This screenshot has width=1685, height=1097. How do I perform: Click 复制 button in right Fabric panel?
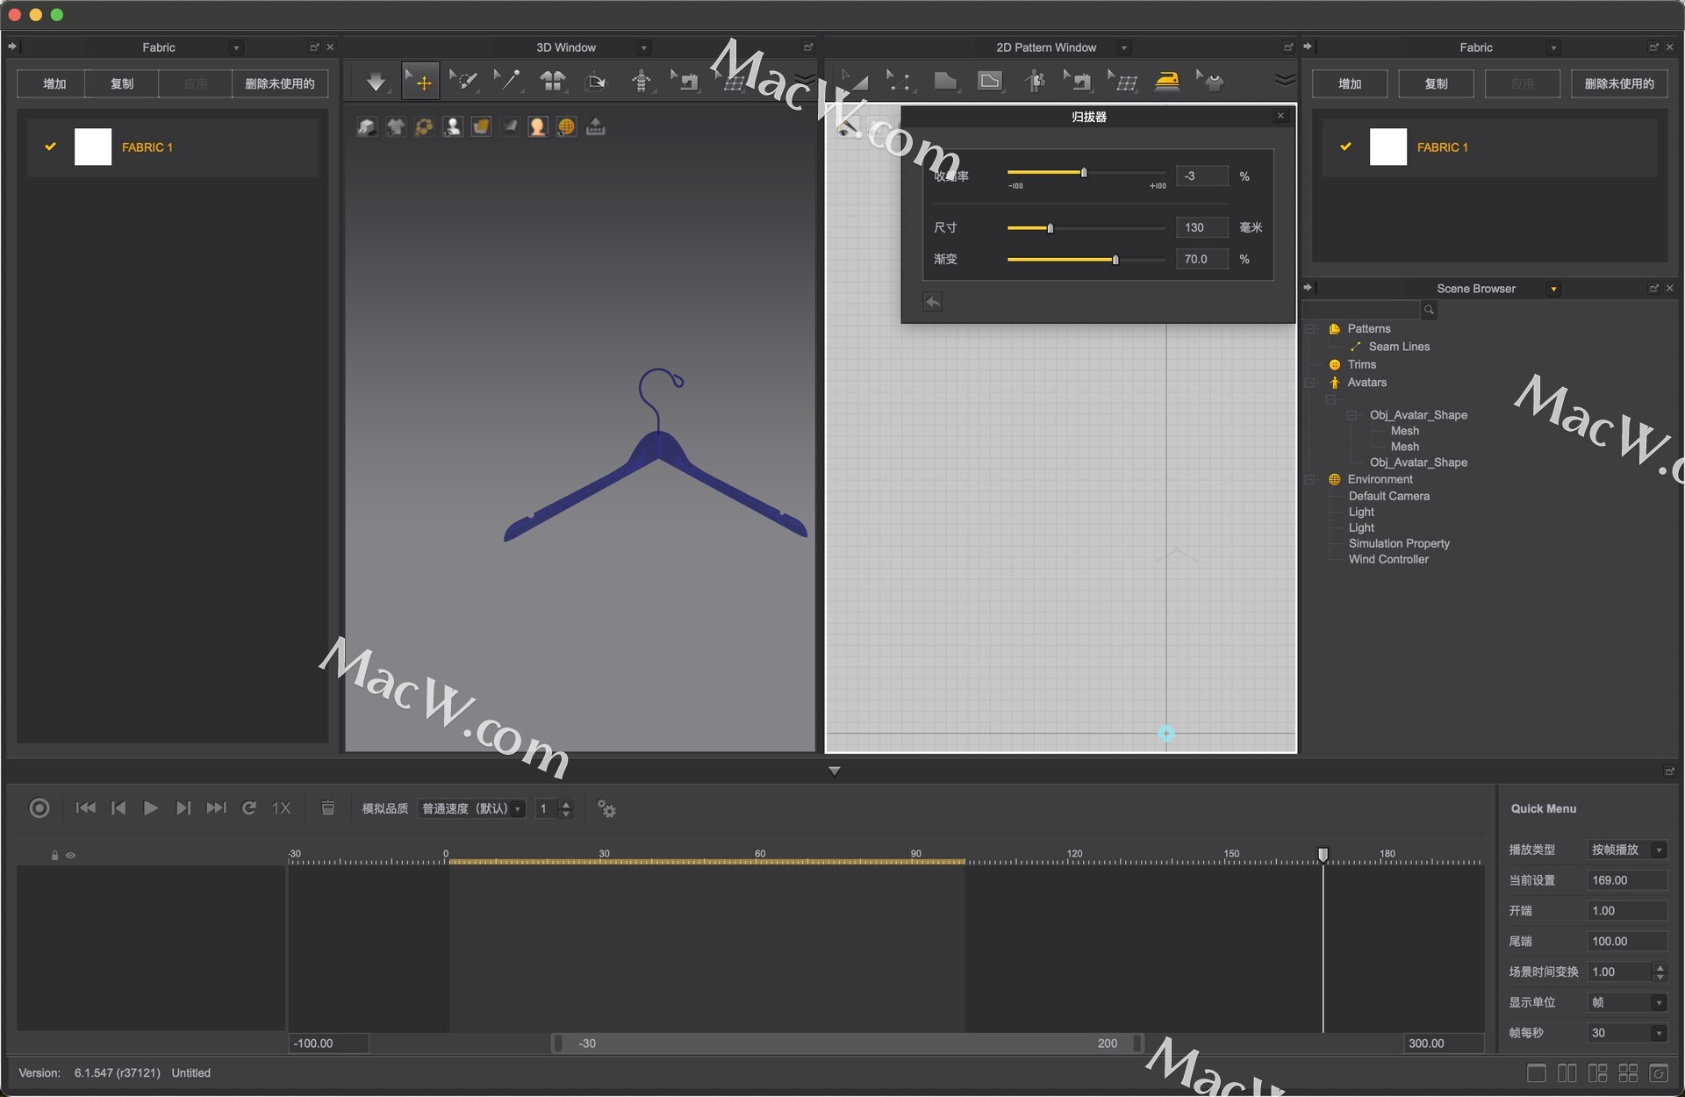[1436, 83]
